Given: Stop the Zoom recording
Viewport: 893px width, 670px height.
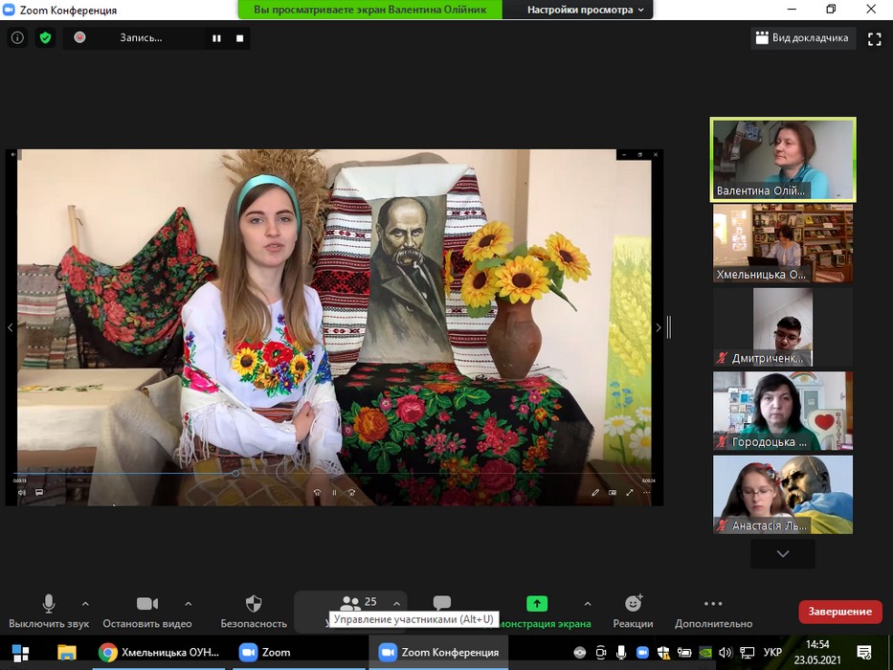Looking at the screenshot, I should 240,38.
